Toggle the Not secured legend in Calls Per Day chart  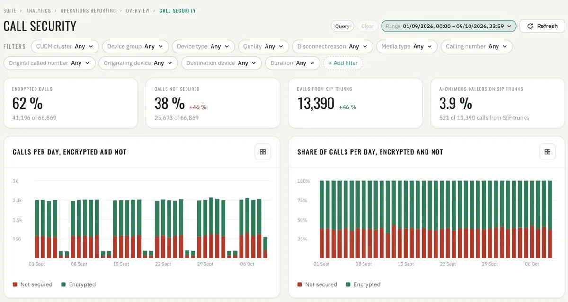[32, 284]
